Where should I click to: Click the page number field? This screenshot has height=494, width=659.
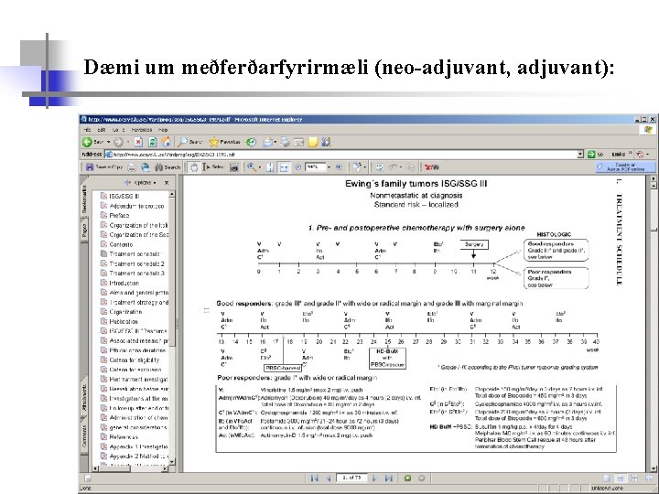pyautogui.click(x=351, y=478)
